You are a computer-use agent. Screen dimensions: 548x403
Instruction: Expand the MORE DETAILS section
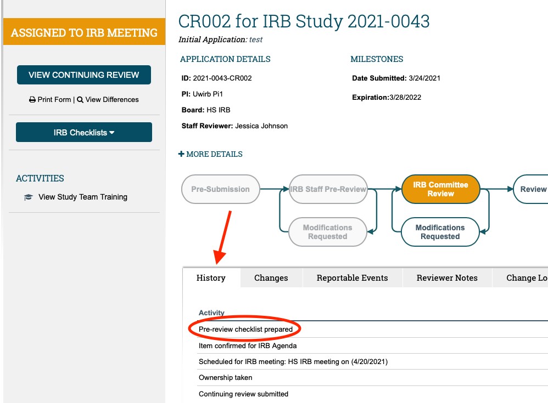pos(214,154)
